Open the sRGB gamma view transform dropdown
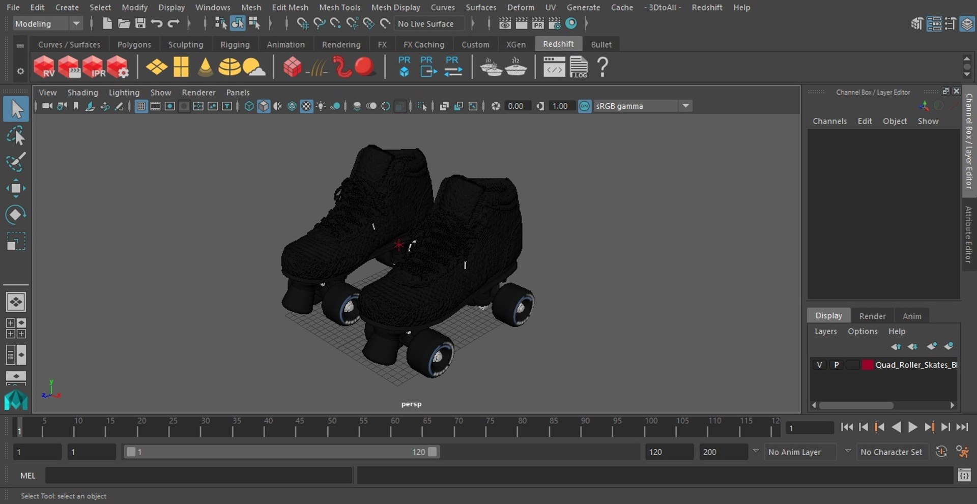The image size is (977, 504). [643, 106]
